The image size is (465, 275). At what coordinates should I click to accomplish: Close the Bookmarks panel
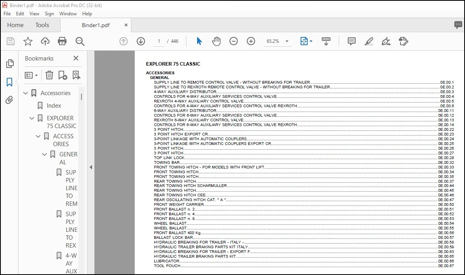point(76,58)
